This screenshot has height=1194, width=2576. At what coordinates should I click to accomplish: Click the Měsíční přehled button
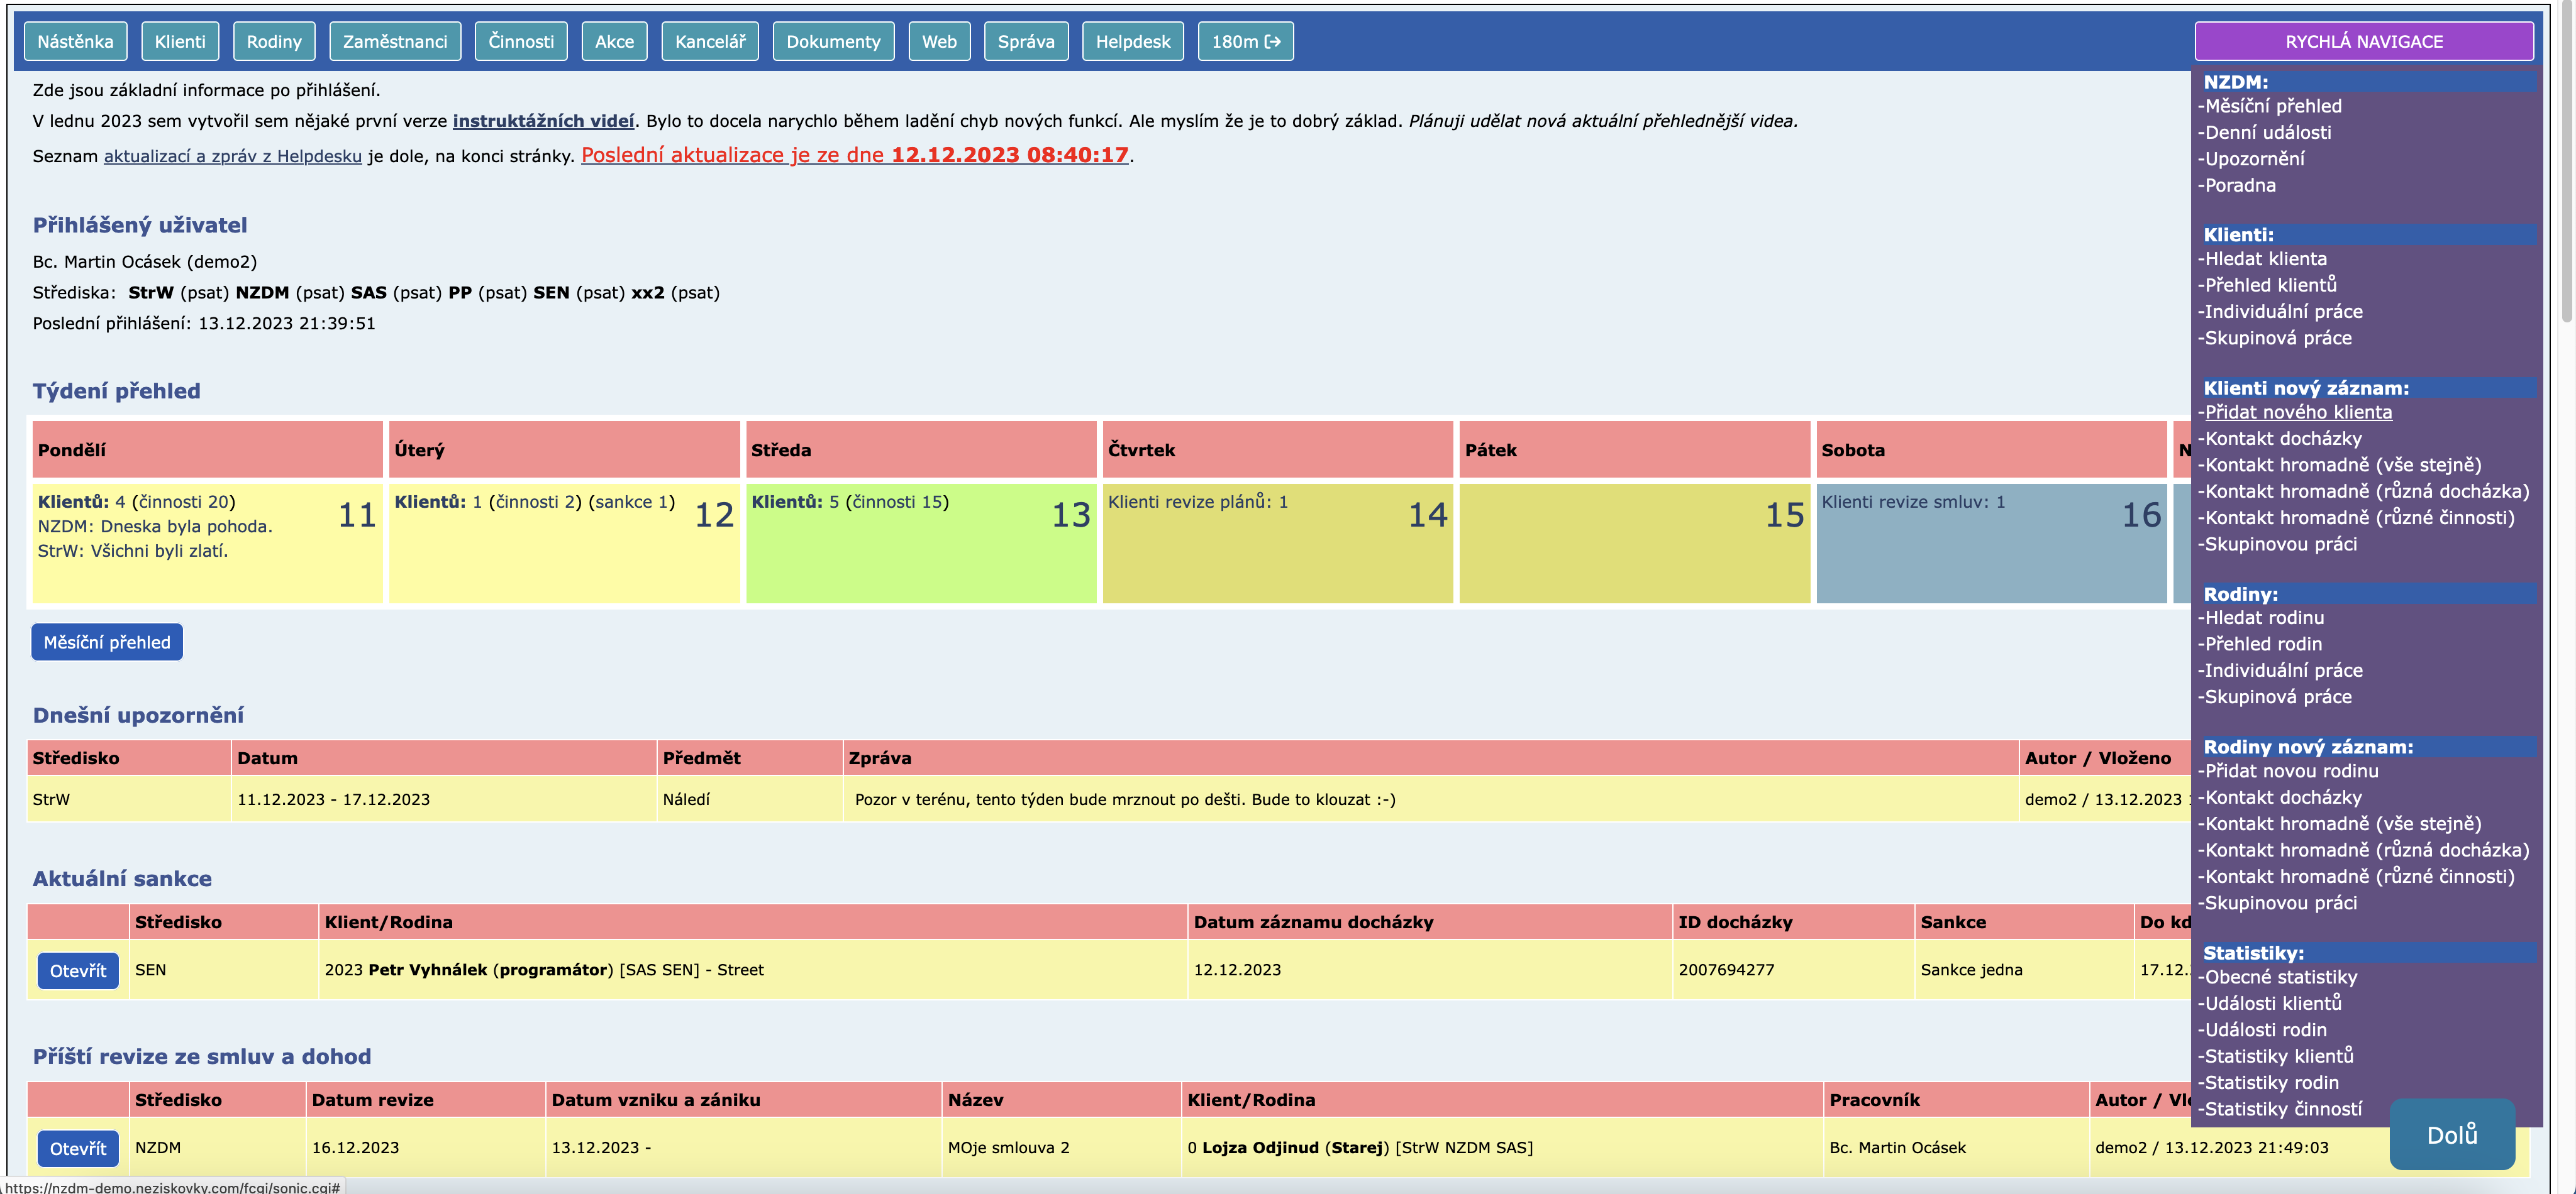coord(107,642)
